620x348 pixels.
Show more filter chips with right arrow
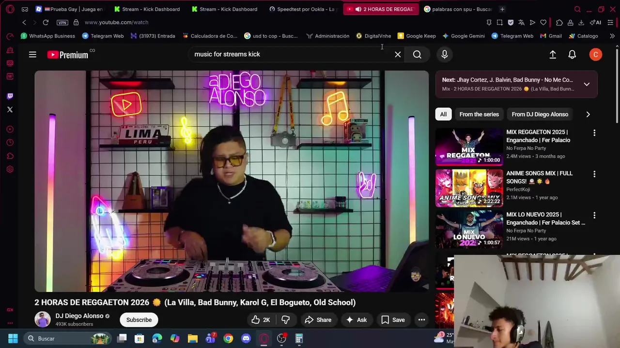click(588, 115)
